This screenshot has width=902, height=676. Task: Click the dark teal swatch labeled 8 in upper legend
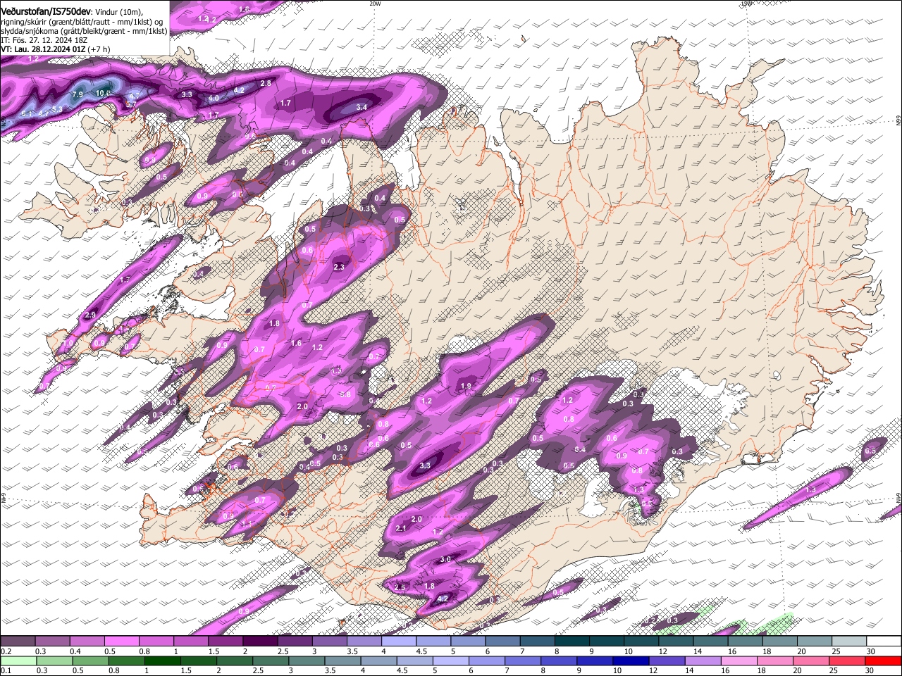coord(572,641)
